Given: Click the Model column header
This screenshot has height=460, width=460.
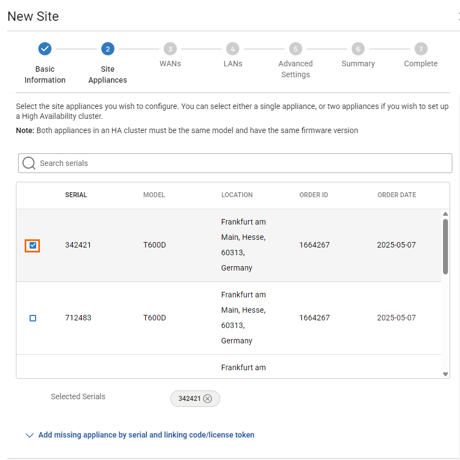Looking at the screenshot, I should (154, 195).
